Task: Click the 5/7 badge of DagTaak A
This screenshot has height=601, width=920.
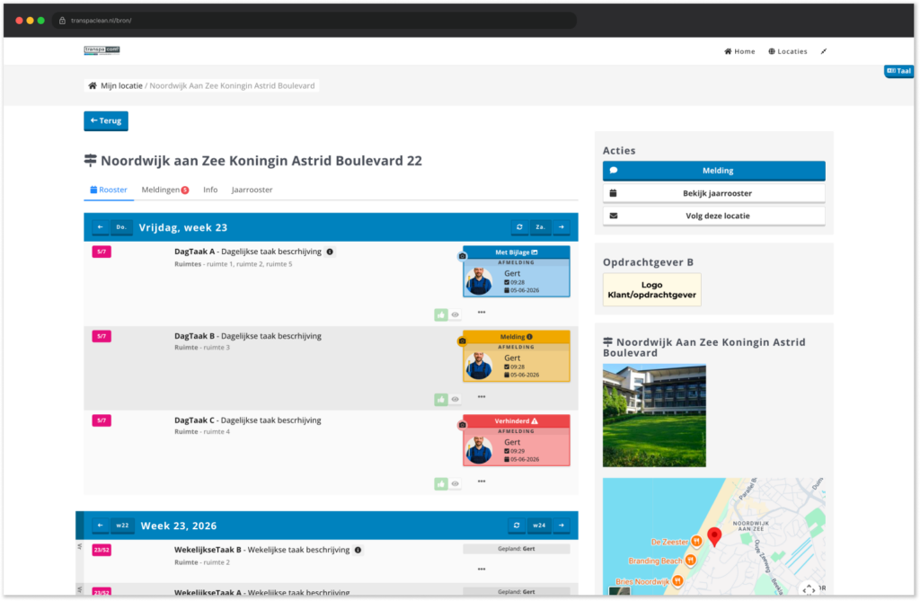Action: 102,252
